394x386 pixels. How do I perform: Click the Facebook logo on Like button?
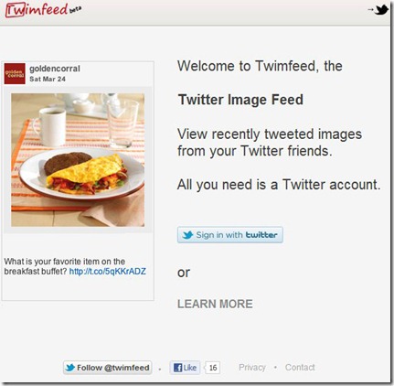tap(177, 368)
